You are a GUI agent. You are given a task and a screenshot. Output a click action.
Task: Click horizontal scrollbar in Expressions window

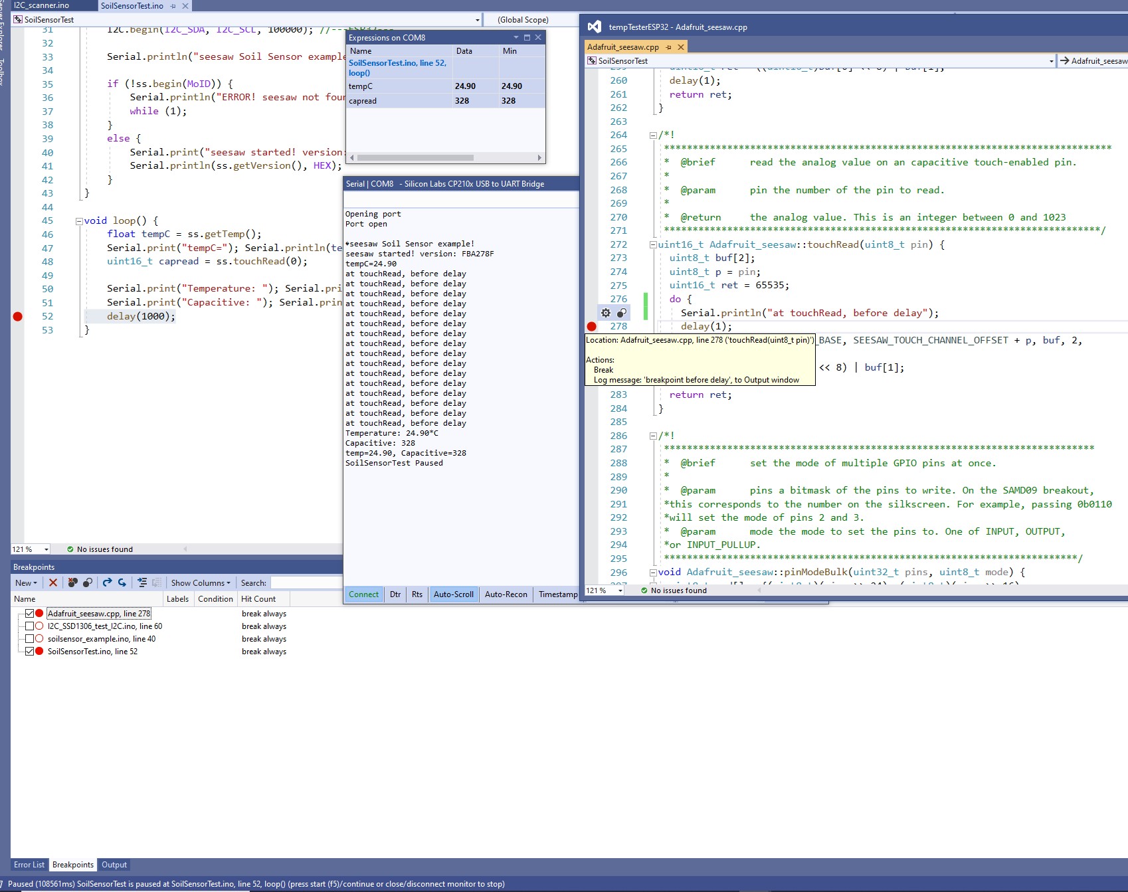(x=415, y=158)
